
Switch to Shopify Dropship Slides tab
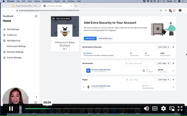[27, 6]
